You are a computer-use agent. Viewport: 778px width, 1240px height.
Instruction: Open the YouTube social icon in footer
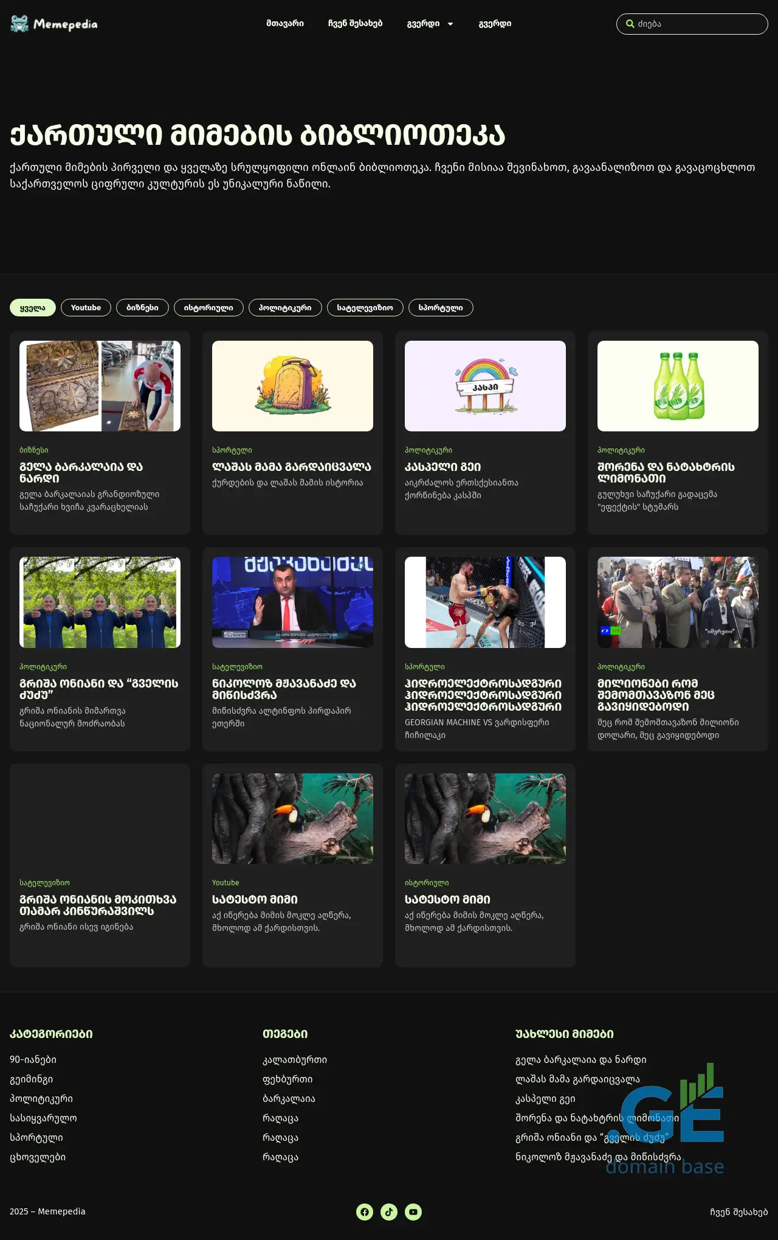pyautogui.click(x=413, y=1212)
